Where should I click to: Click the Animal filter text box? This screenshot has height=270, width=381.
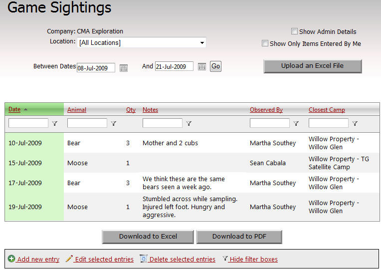pyautogui.click(x=87, y=123)
